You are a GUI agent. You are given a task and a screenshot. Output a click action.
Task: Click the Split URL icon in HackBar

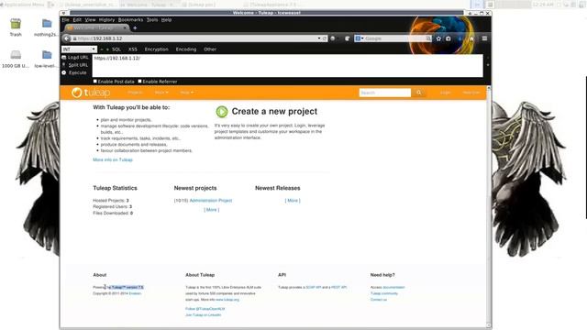[64, 65]
